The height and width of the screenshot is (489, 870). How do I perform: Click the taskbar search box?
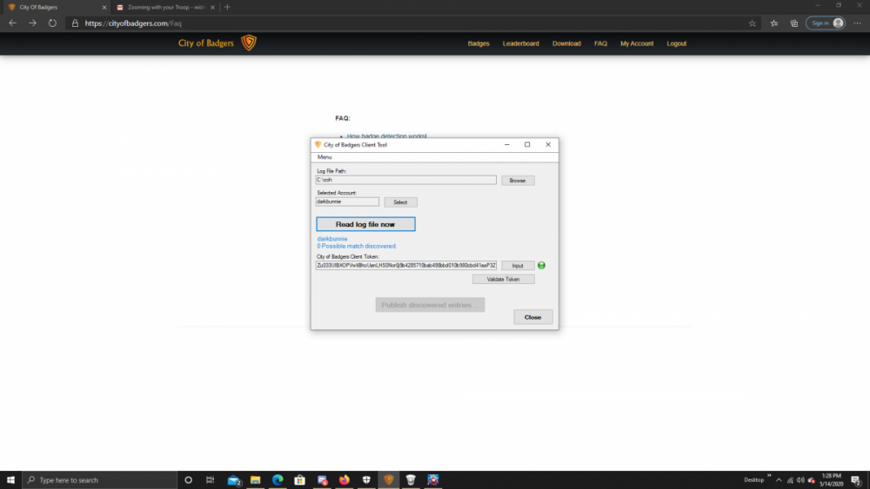pos(100,479)
